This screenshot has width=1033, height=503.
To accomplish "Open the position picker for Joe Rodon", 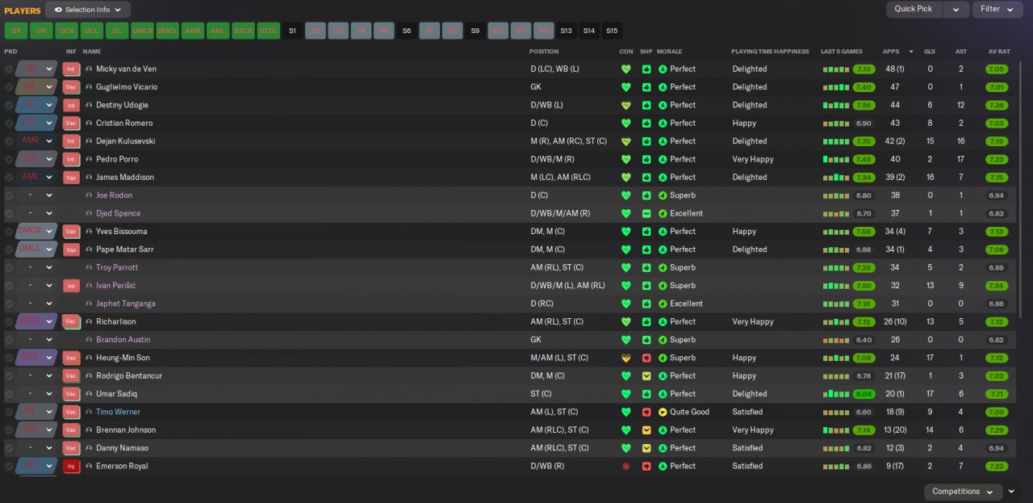I will point(36,195).
